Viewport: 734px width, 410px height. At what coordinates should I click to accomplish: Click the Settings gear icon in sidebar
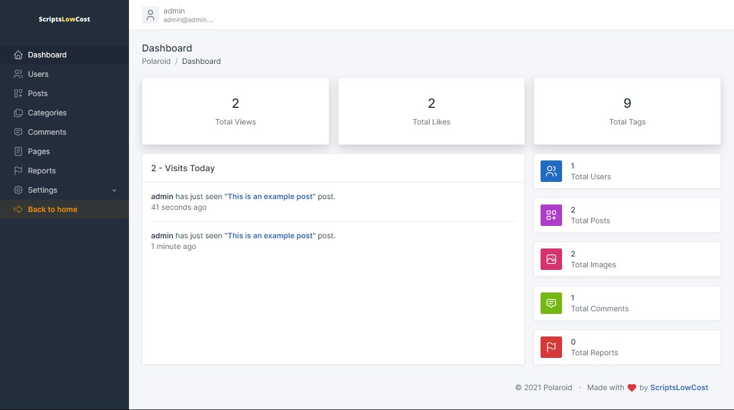click(18, 190)
